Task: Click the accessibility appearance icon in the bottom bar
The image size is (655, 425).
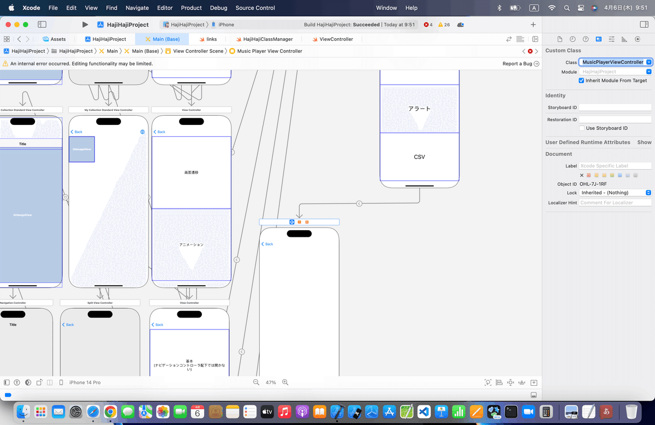Action: tap(17, 382)
